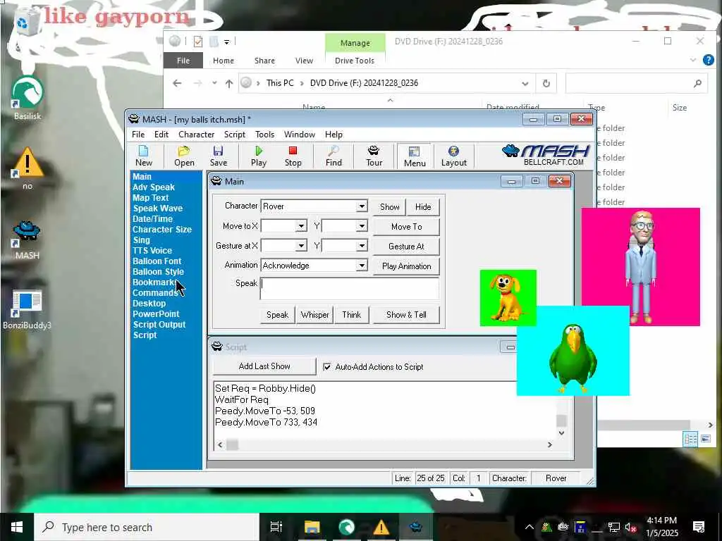Viewport: 722px width, 541px height.
Task: Click the Find toolbar icon
Action: click(x=334, y=156)
